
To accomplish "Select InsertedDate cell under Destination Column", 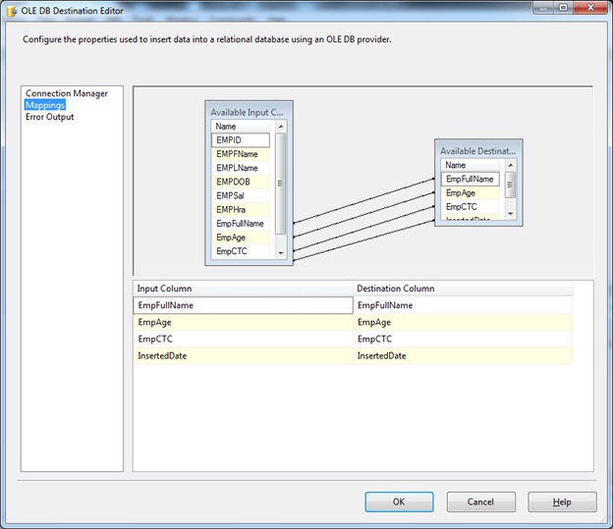I will pos(463,356).
